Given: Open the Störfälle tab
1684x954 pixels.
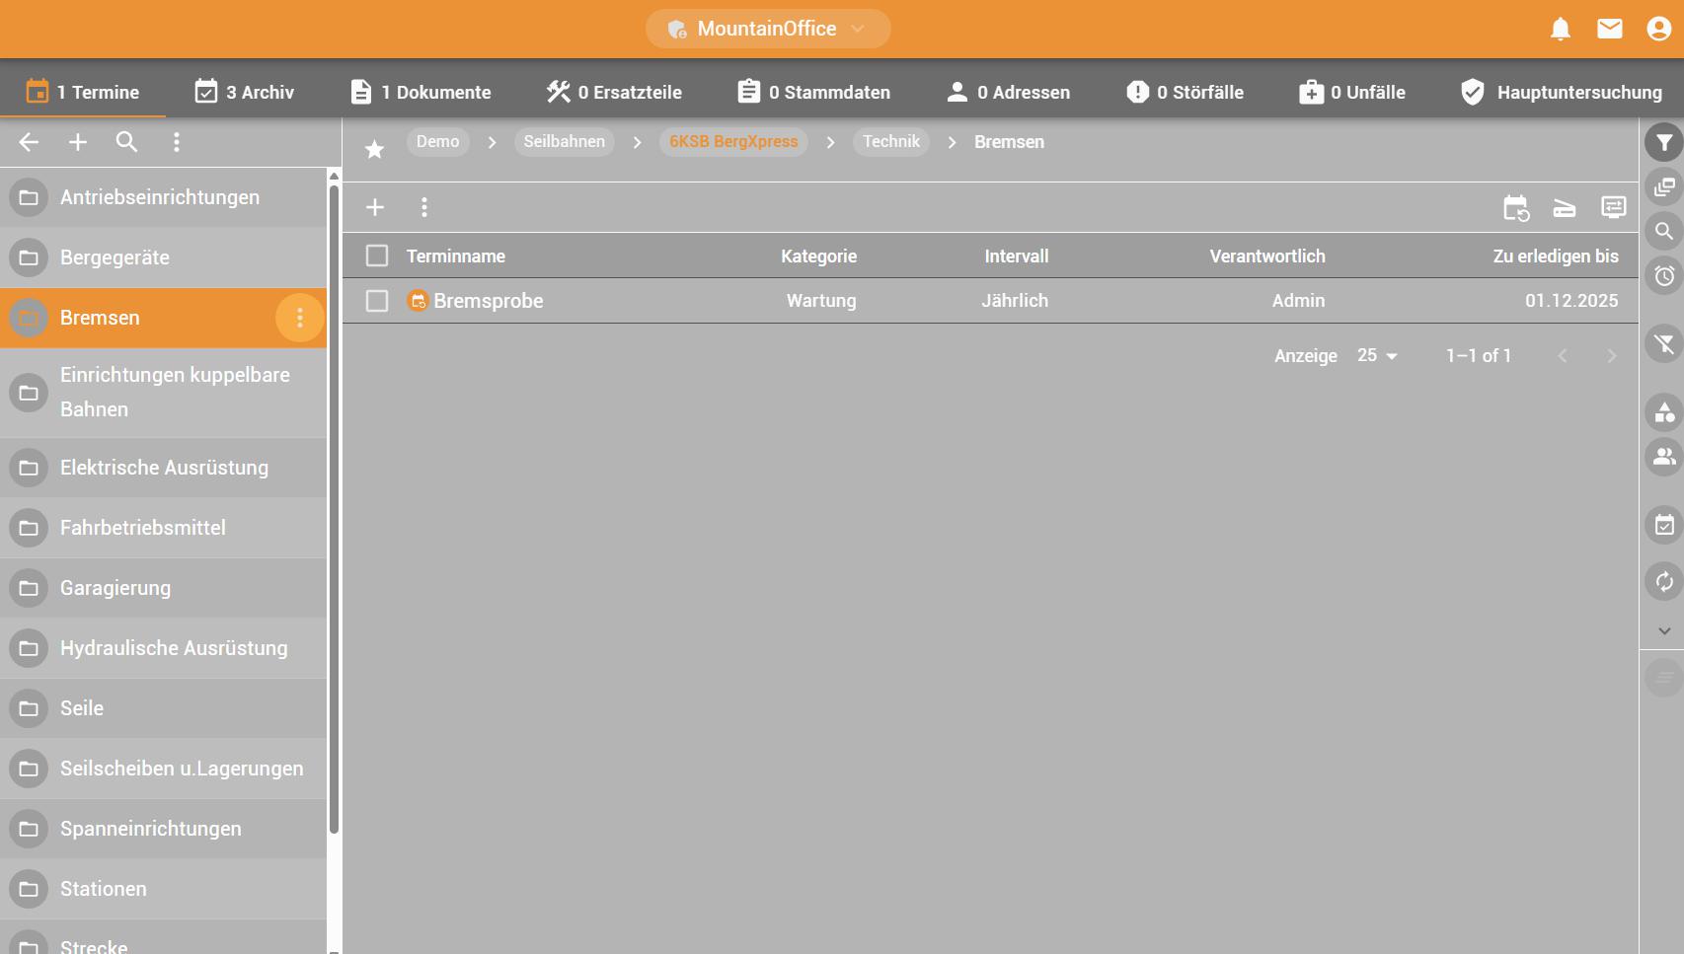Looking at the screenshot, I should [x=1185, y=92].
